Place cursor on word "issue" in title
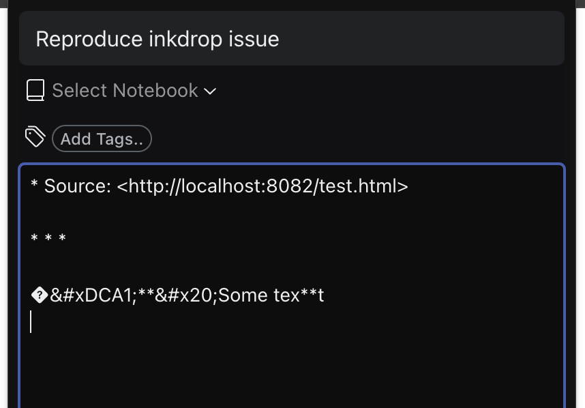585x408 pixels. coord(254,39)
